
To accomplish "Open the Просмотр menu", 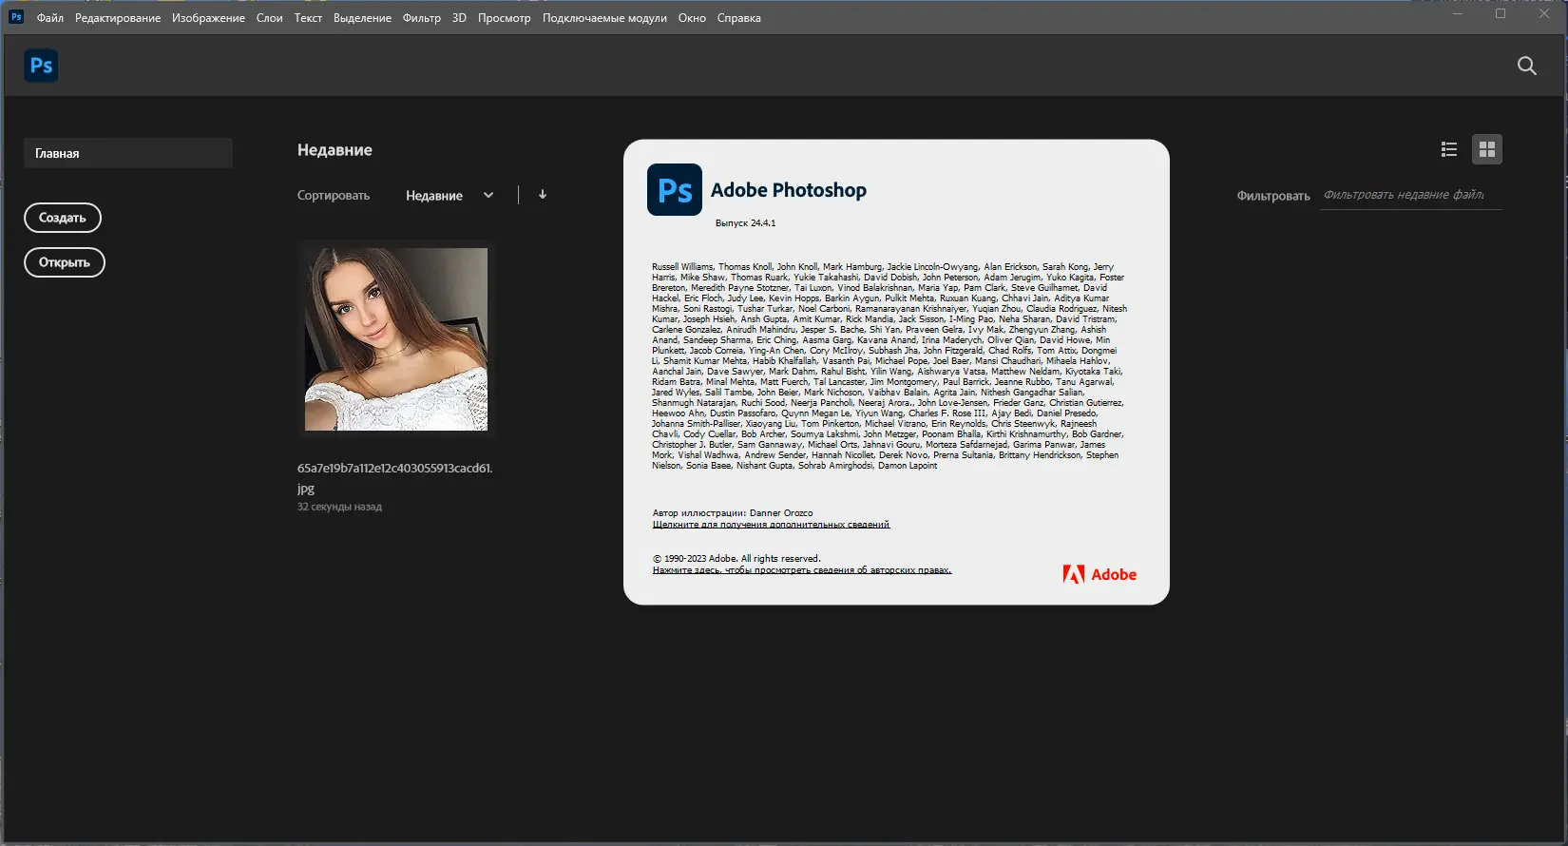I will pyautogui.click(x=505, y=18).
